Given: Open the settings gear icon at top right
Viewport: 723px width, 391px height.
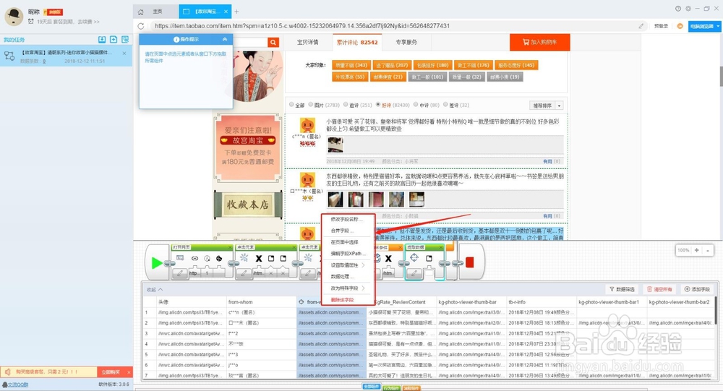Looking at the screenshot, I should click(688, 8).
